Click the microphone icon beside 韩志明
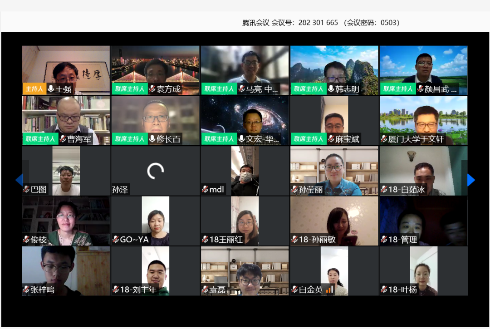Image resolution: width=490 pixels, height=329 pixels. (331, 89)
